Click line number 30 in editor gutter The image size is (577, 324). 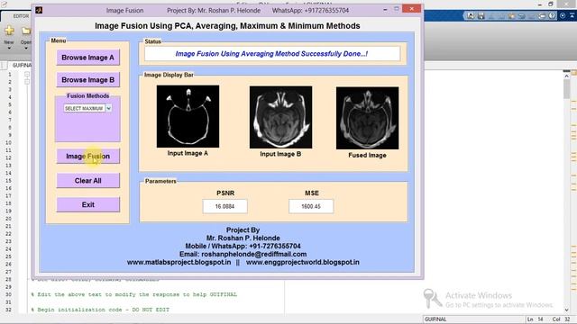8,294
